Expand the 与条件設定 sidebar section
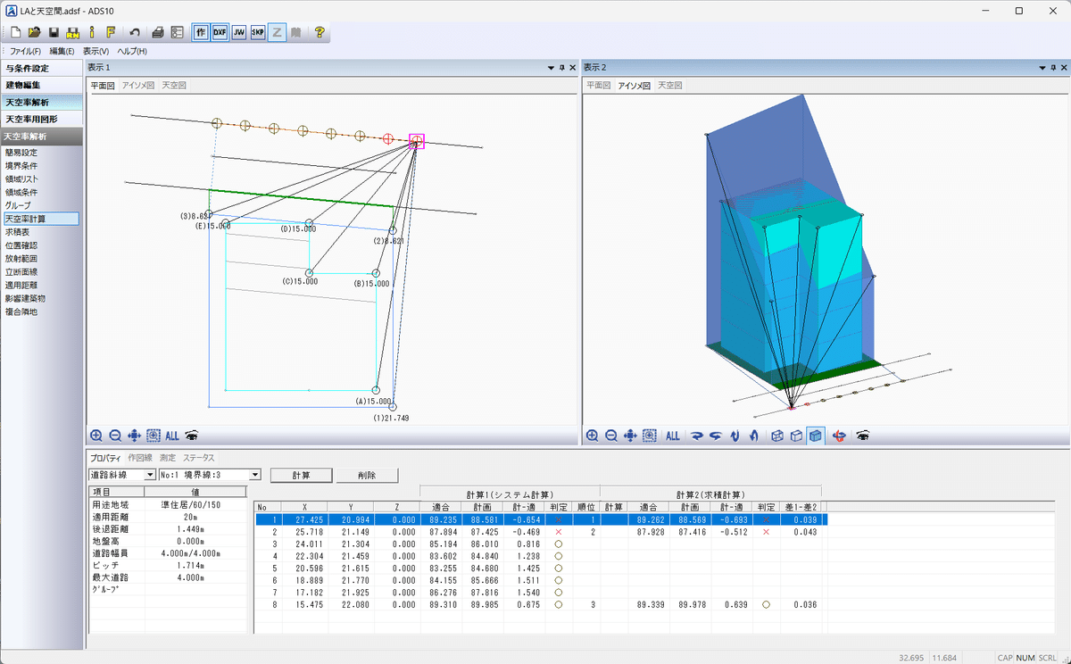Screen dimensions: 1071x664 41,68
